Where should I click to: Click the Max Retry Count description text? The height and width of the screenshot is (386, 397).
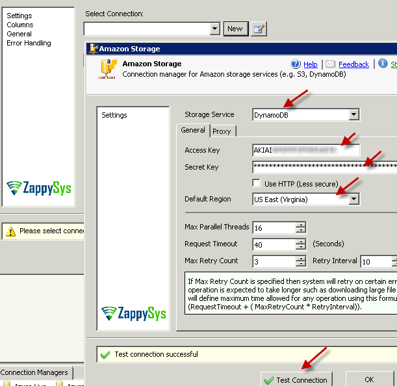coord(291,294)
